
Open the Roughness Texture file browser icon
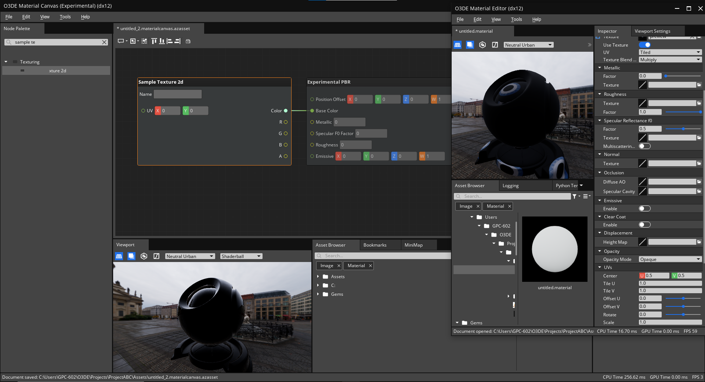click(x=699, y=103)
